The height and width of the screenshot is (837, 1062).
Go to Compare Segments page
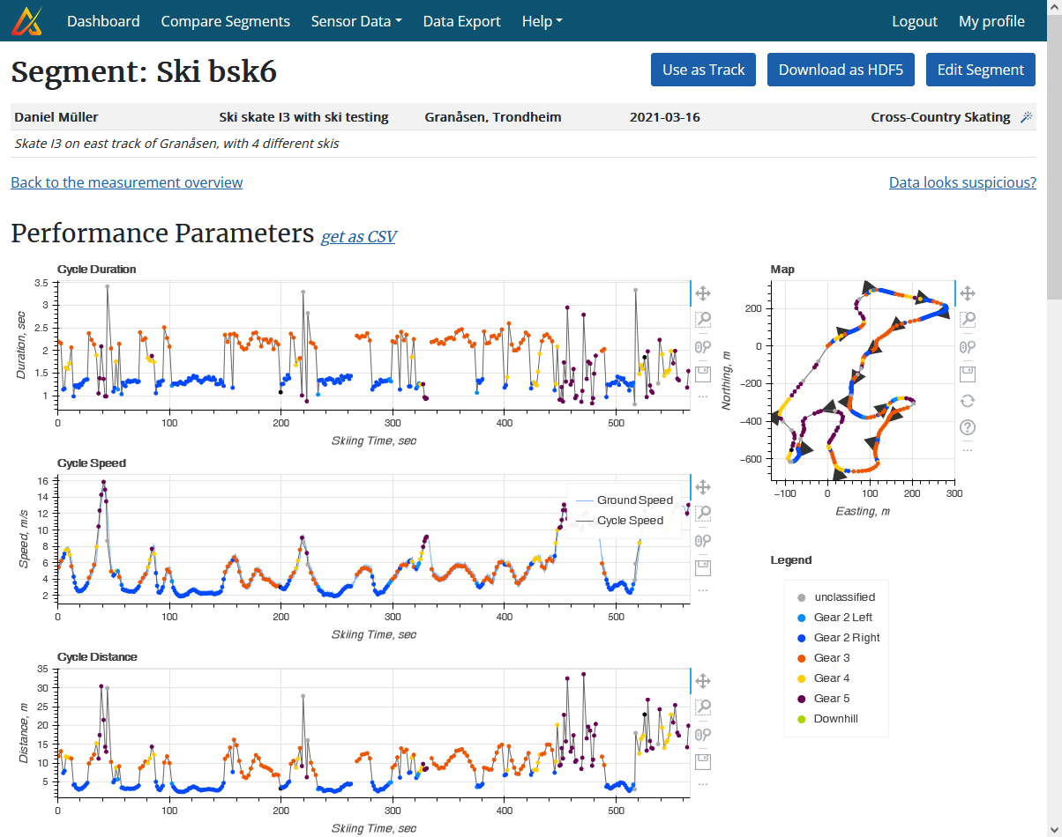coord(225,21)
